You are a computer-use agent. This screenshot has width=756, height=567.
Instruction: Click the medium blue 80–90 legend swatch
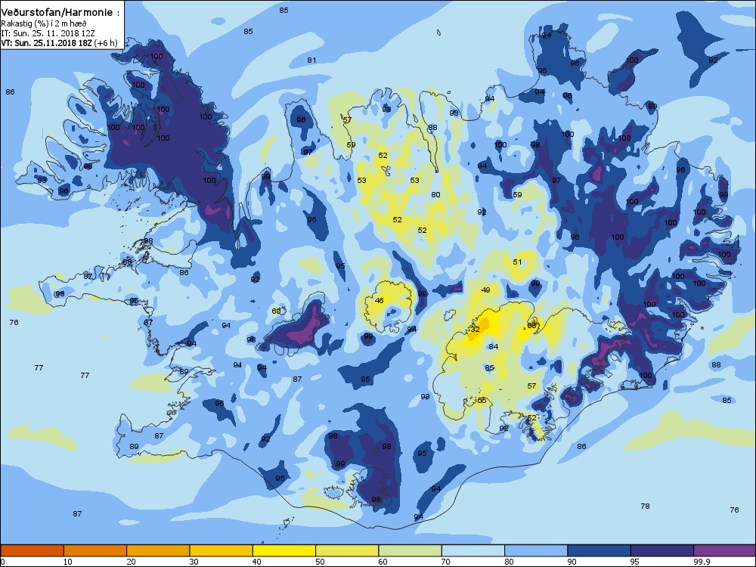click(x=536, y=550)
